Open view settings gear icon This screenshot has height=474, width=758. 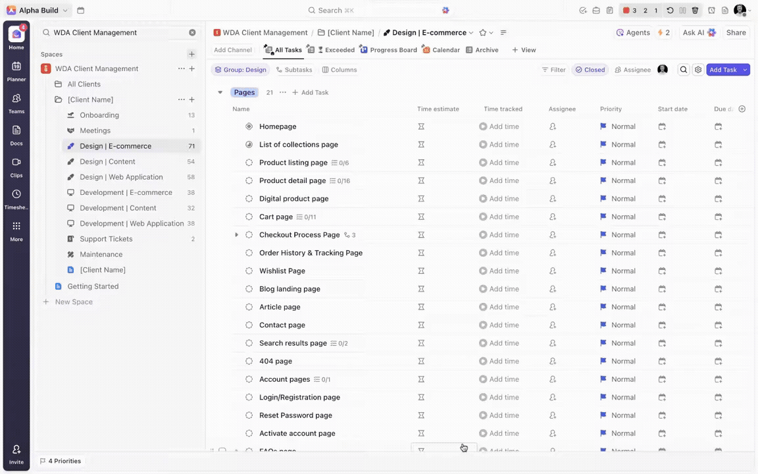pos(698,70)
